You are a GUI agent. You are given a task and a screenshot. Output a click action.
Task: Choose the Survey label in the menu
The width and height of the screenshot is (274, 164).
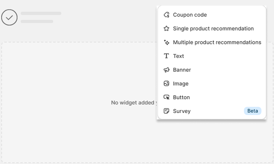[182, 111]
